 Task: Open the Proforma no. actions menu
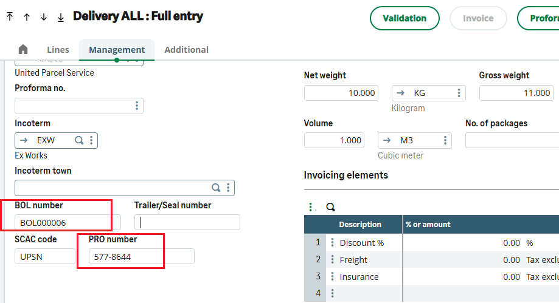coord(136,106)
